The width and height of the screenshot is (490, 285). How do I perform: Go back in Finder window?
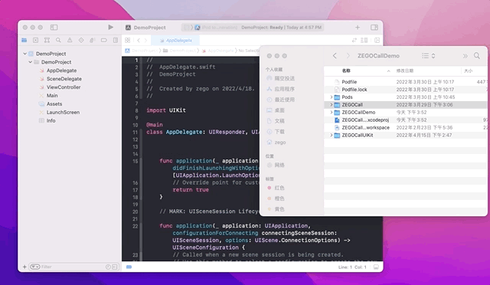coord(335,56)
